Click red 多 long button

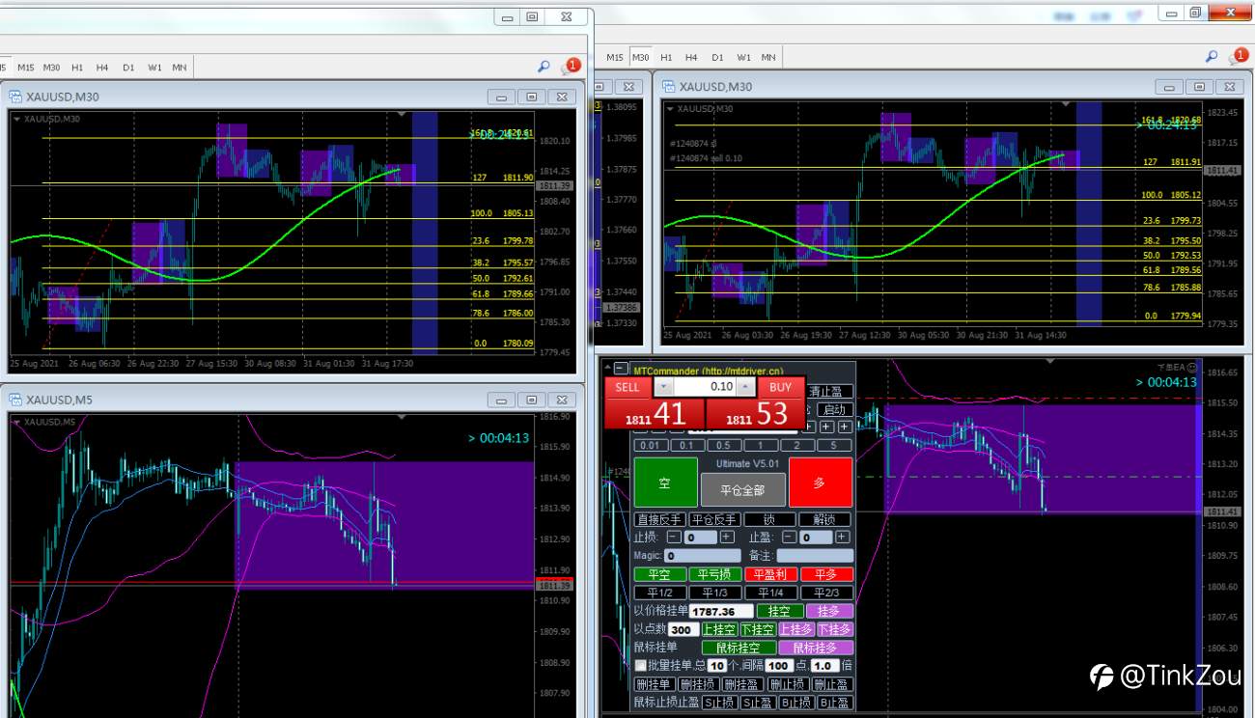pos(820,483)
